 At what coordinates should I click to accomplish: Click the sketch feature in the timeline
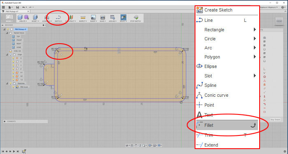[24, 152]
